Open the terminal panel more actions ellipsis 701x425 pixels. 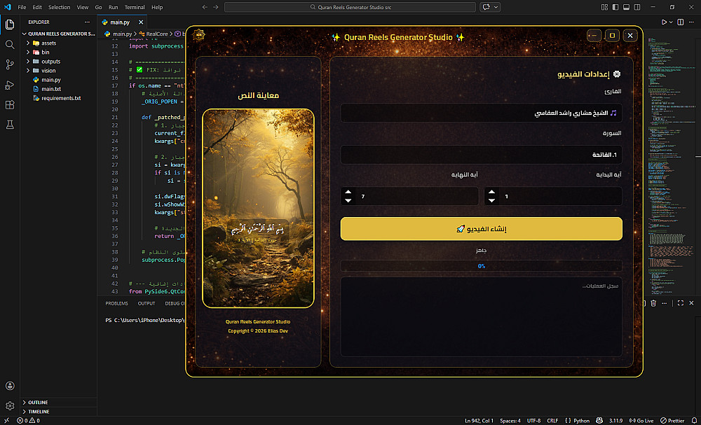665,303
